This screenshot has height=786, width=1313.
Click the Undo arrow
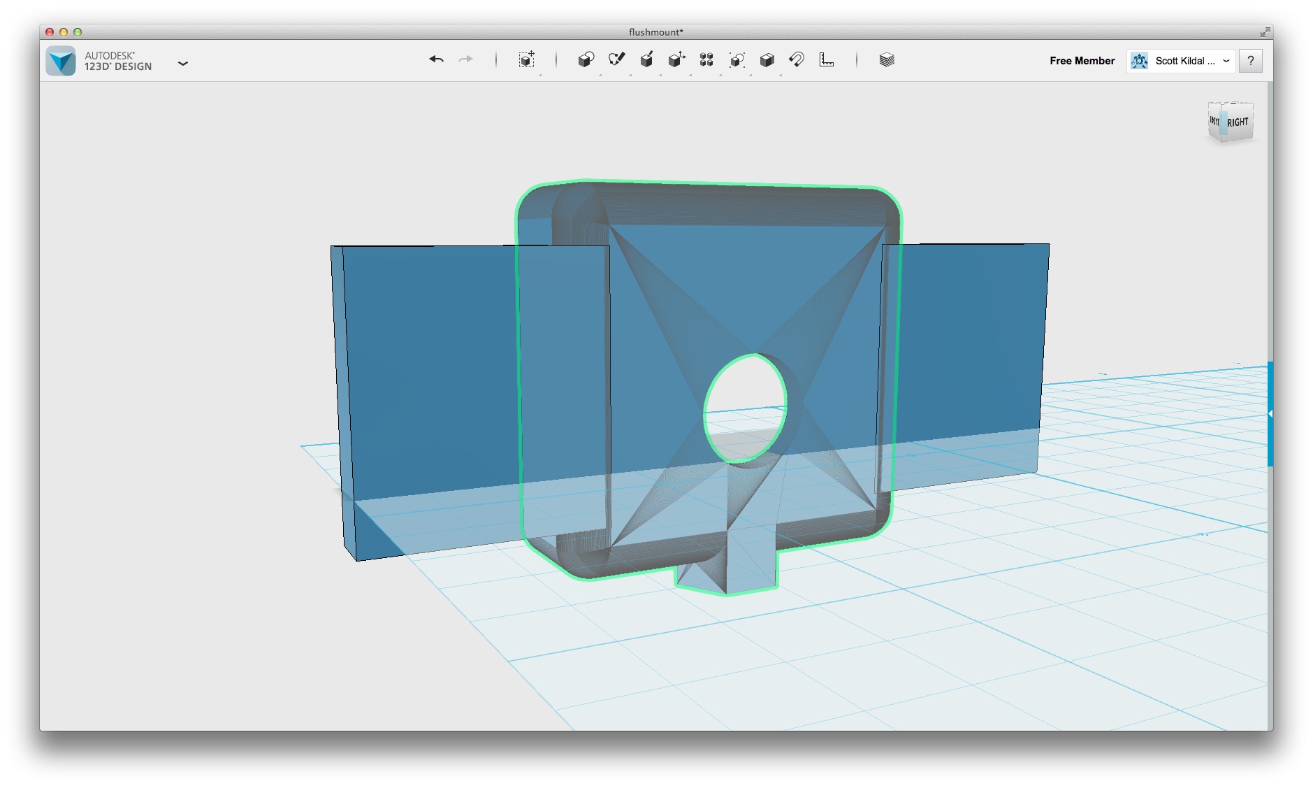click(436, 59)
